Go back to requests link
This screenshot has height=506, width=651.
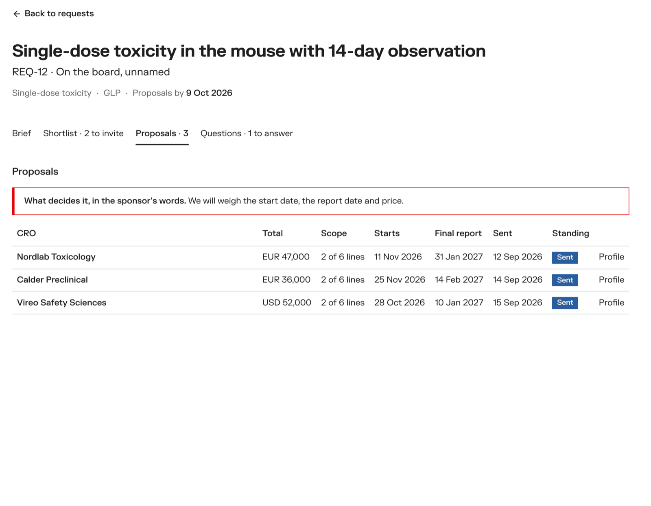(53, 14)
